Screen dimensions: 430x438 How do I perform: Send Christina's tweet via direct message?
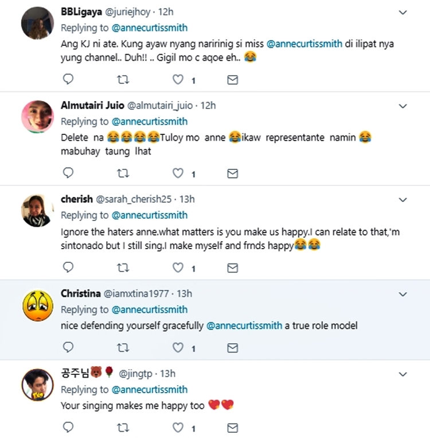[232, 347]
